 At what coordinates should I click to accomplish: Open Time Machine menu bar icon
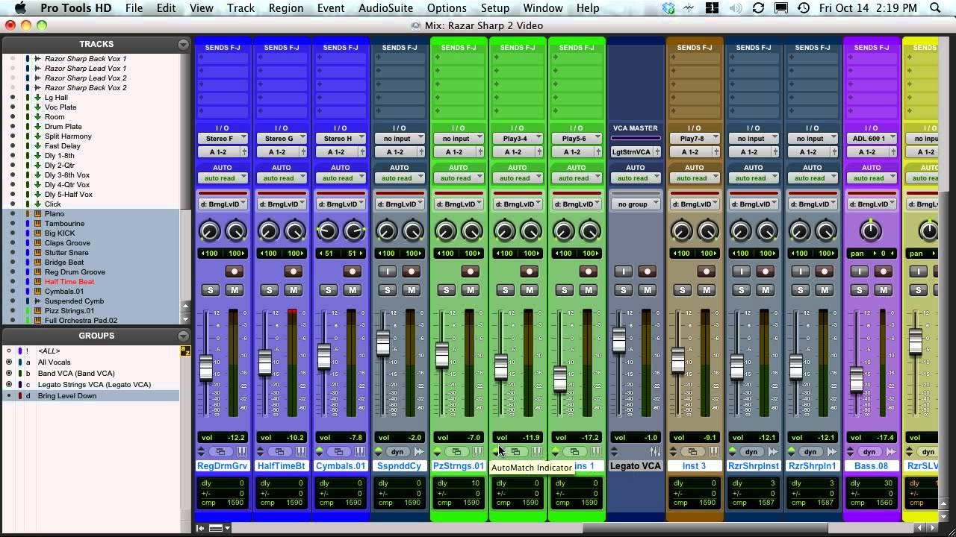tap(803, 8)
